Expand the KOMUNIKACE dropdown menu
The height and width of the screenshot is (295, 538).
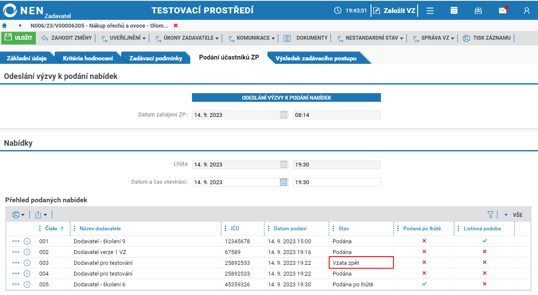pos(251,38)
